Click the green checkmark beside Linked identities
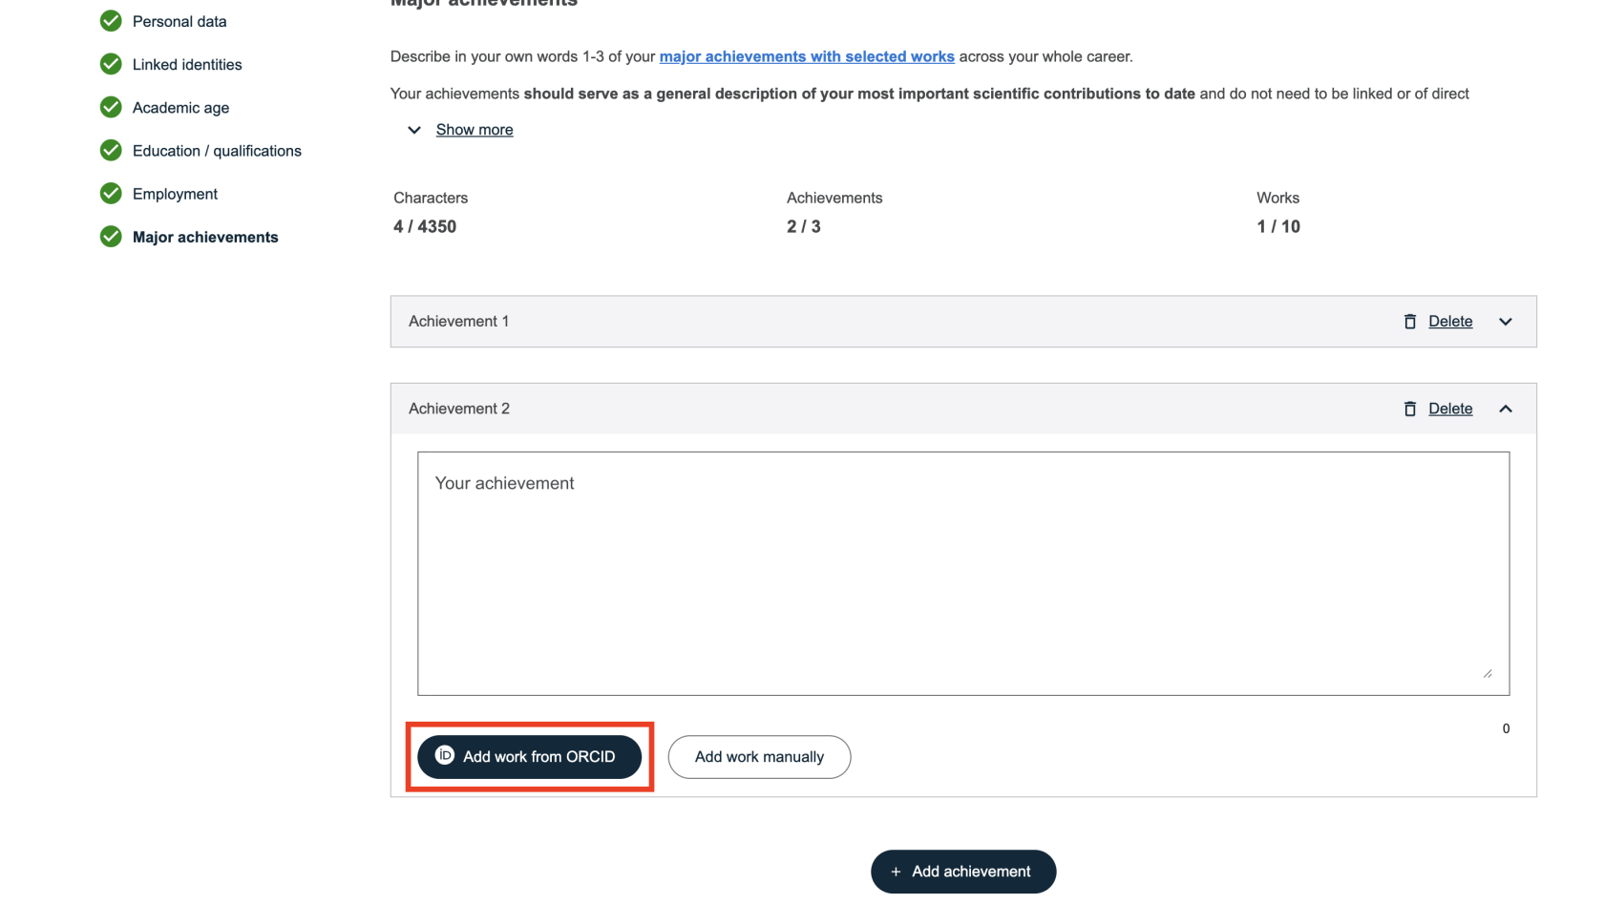 click(x=111, y=64)
